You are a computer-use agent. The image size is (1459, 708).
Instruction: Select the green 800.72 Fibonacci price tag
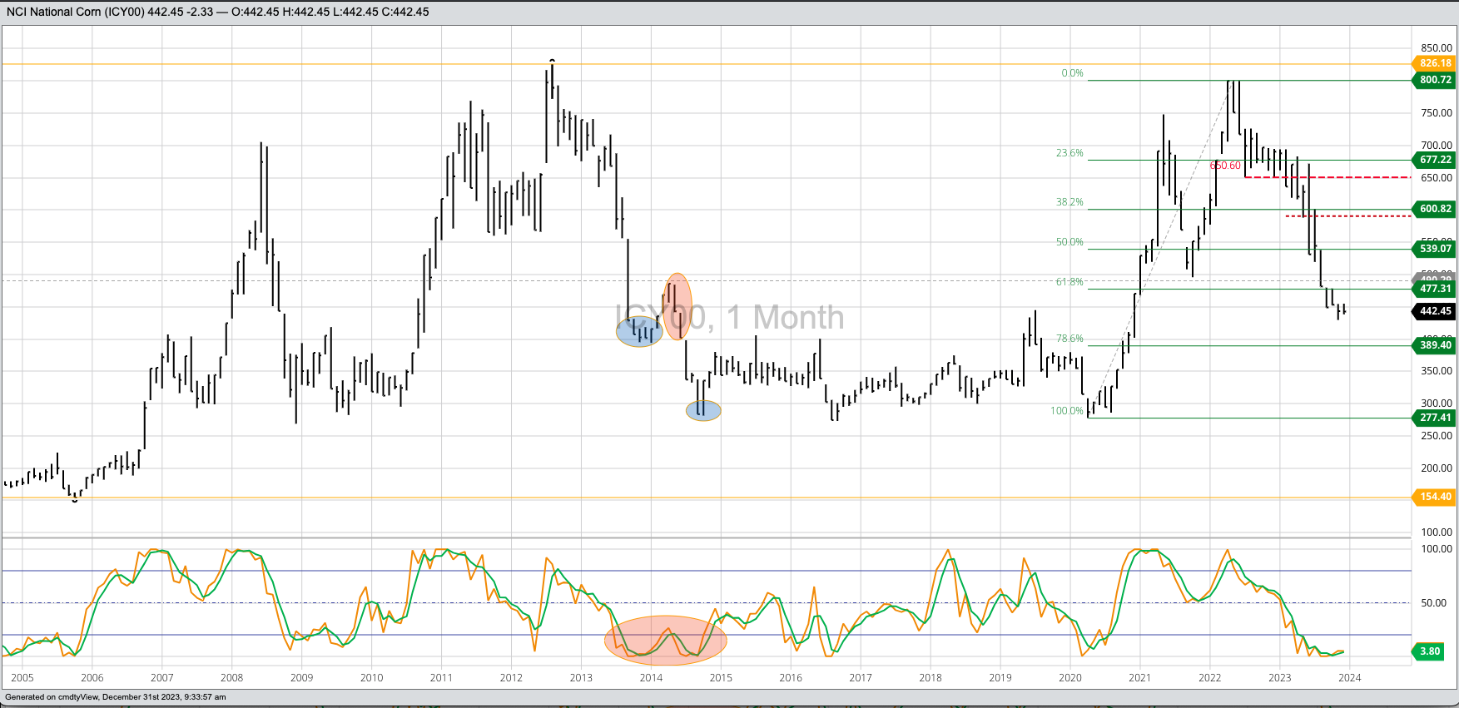pyautogui.click(x=1435, y=80)
